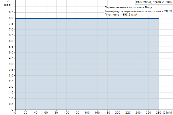Click the [бар] unit label
173x115 pixels.
[x=8, y=6]
